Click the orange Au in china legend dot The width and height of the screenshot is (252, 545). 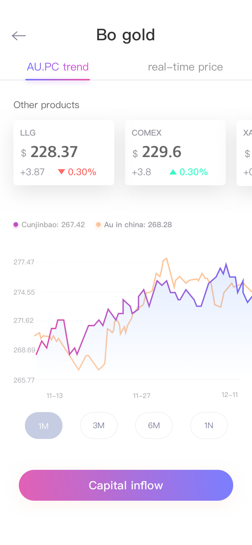coord(98,225)
